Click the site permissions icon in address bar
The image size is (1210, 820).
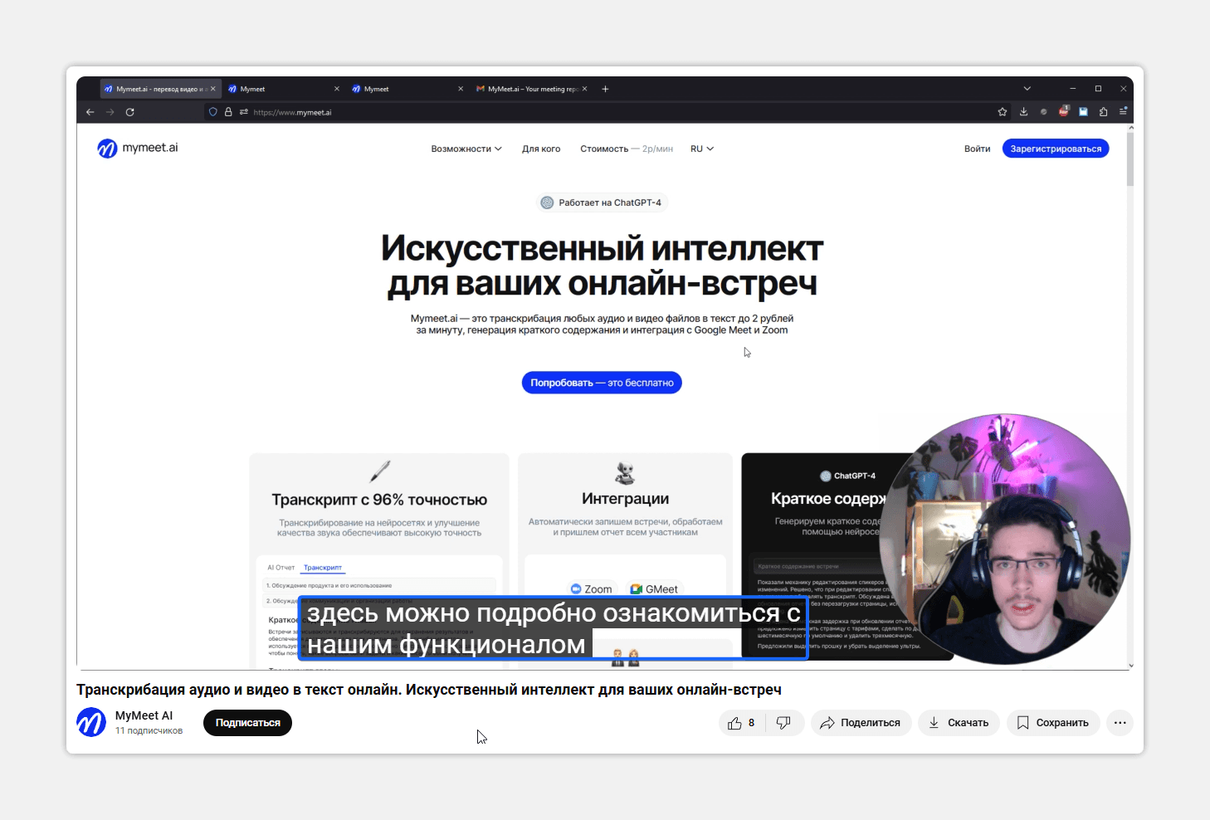(243, 112)
